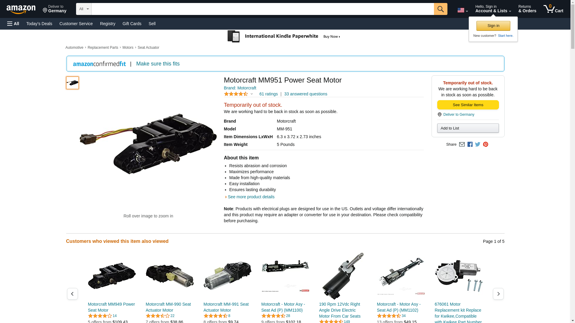Share on Facebook icon
The width and height of the screenshot is (575, 323).
(x=470, y=144)
